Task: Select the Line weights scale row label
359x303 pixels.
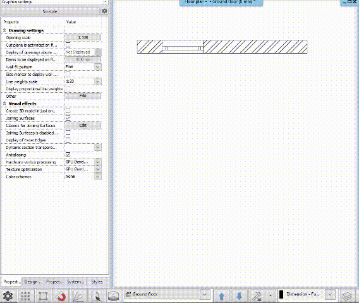Action: (x=21, y=81)
